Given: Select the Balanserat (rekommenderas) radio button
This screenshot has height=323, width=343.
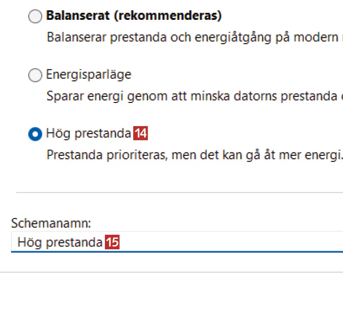Looking at the screenshot, I should coord(35,17).
